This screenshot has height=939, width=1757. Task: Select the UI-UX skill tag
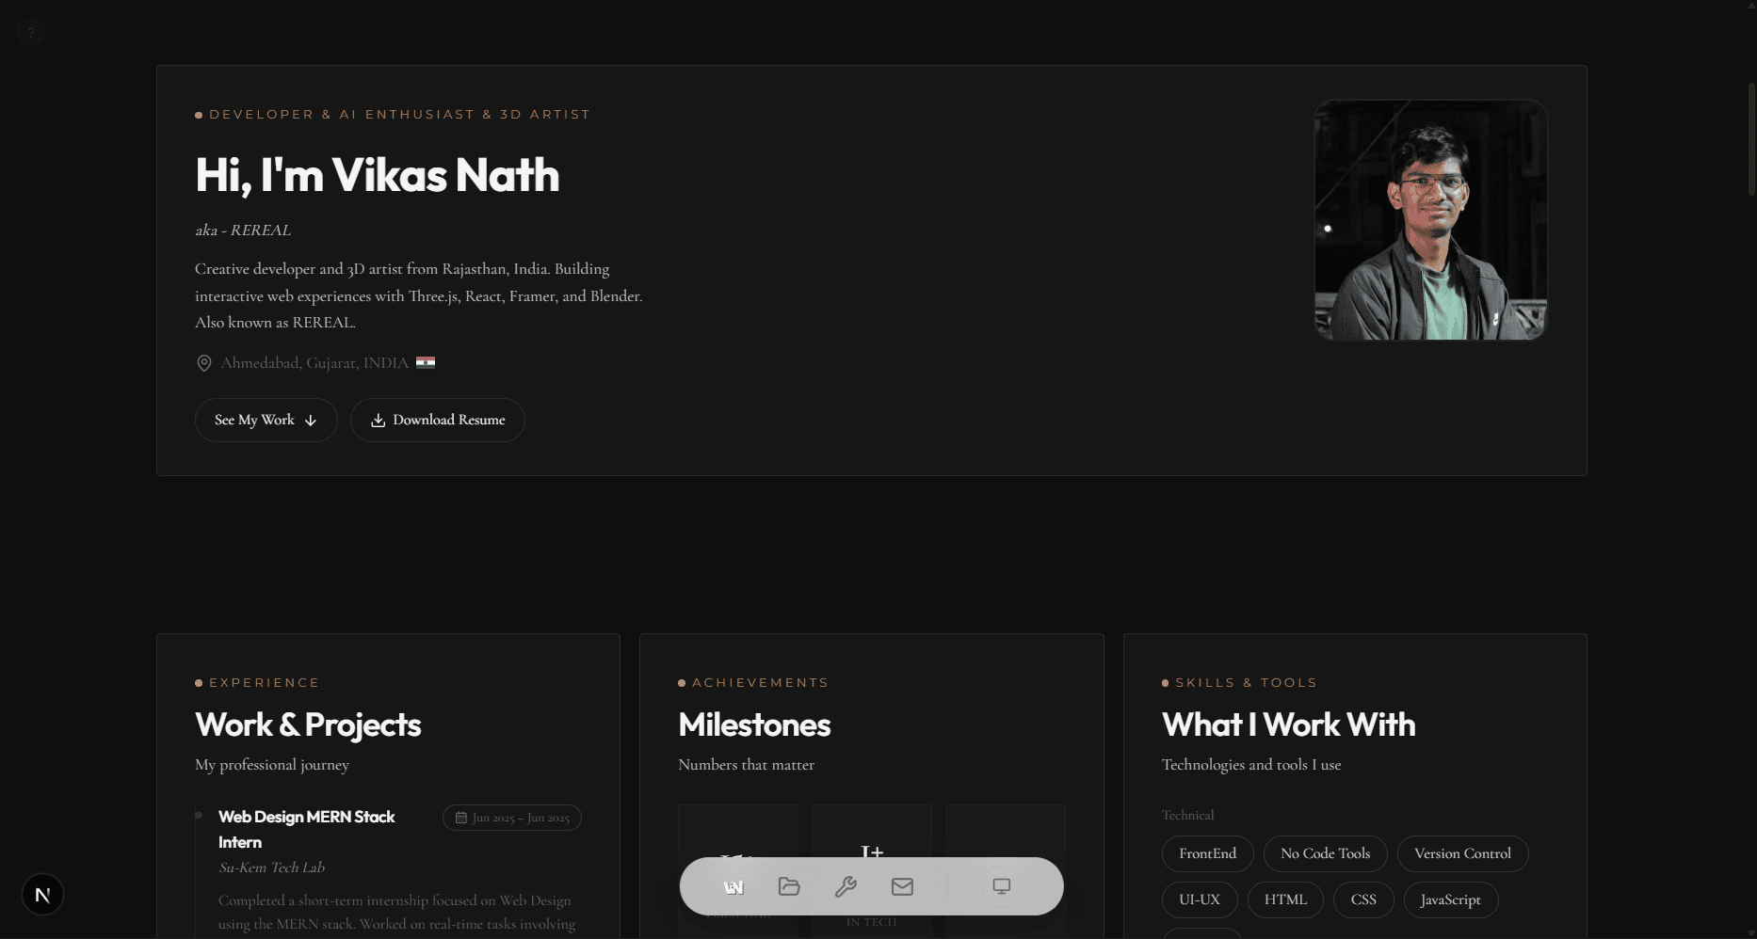pyautogui.click(x=1200, y=899)
